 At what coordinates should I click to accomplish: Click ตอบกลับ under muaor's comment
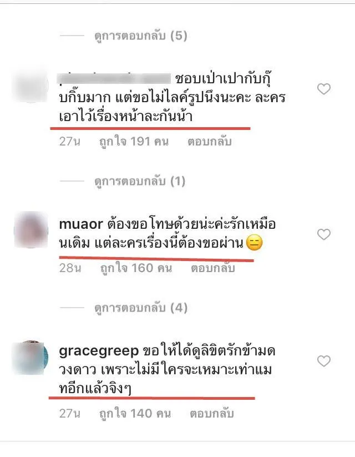(x=213, y=268)
